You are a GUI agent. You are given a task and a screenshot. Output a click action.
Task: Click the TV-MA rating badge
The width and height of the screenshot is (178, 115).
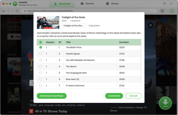click(33, 105)
